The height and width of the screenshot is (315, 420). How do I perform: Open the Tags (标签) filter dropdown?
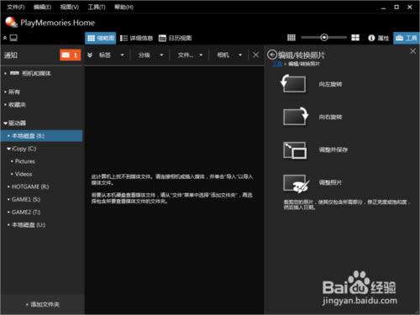tap(112, 55)
